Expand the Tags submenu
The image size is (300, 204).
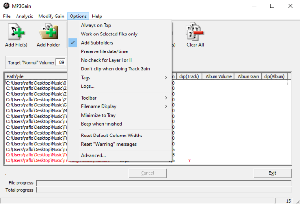point(120,77)
